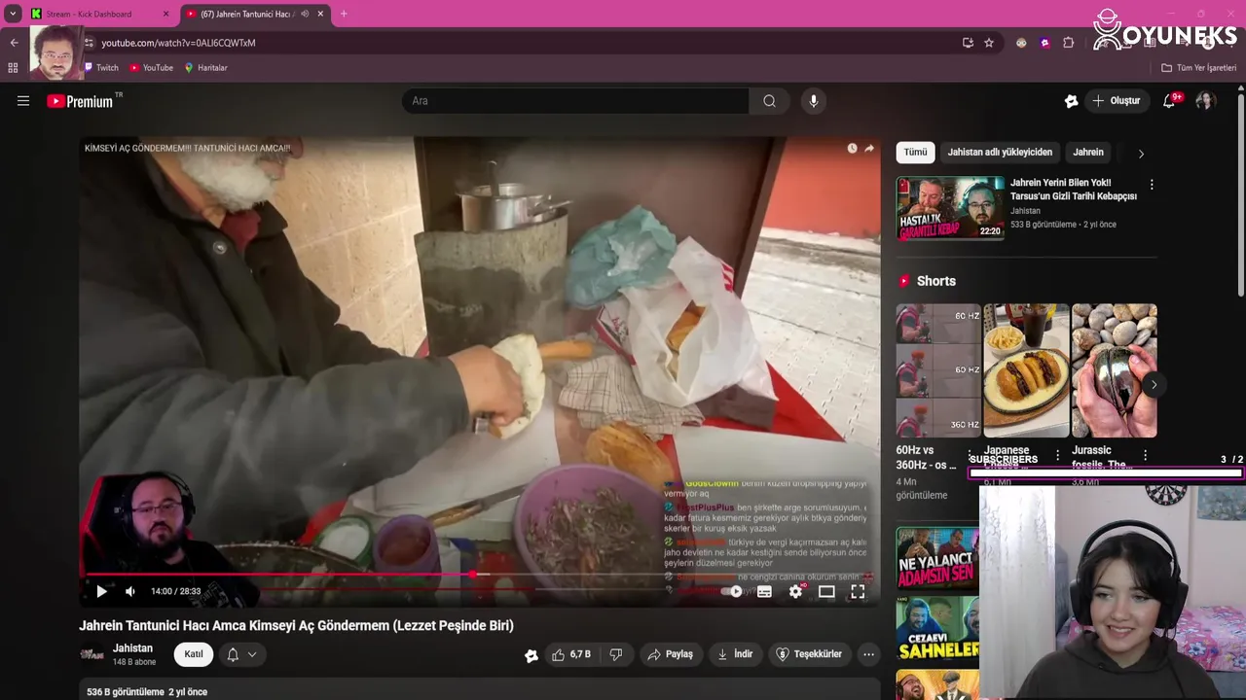Open options for Jurassic fossils short
The image size is (1246, 700).
click(x=1145, y=455)
